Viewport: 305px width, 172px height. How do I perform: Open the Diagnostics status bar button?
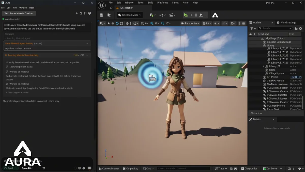click(x=249, y=168)
